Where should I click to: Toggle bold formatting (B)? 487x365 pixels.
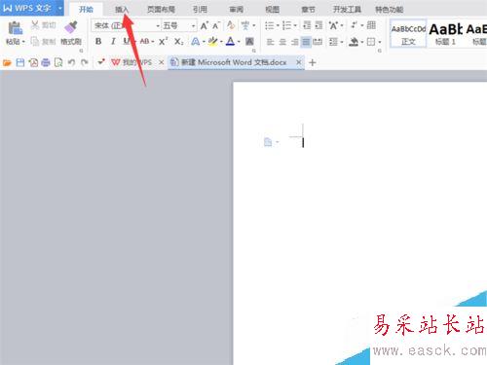(x=98, y=41)
